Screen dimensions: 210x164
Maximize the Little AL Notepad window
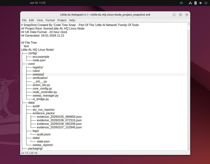pyautogui.click(x=181, y=15)
